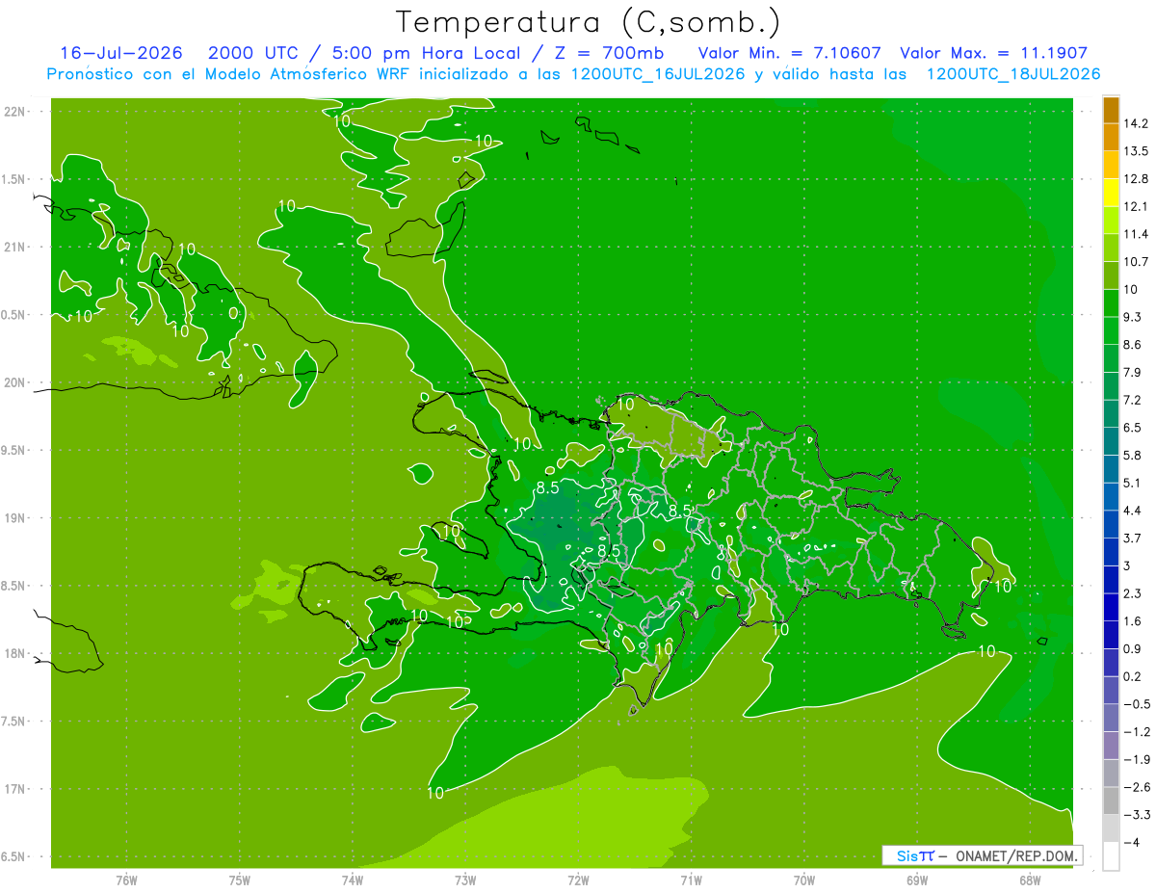Viewport: 1156px width, 893px height.
Task: Click the '5.1' legend label
Action: tap(1133, 483)
